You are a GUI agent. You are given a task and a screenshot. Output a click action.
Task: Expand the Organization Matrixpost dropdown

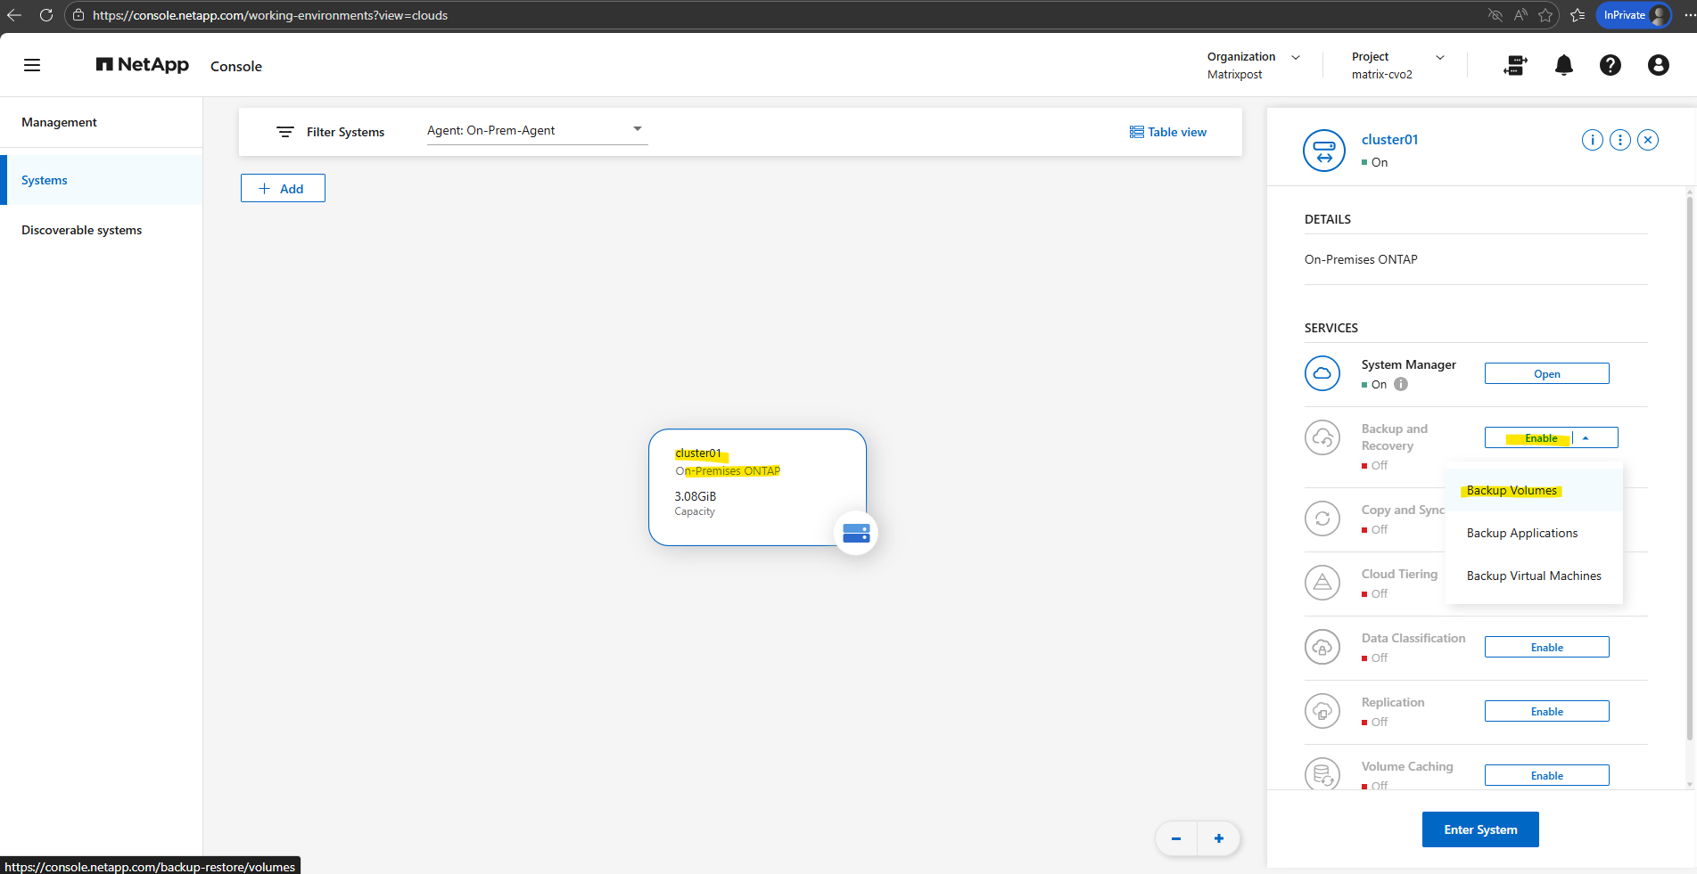[x=1295, y=57]
